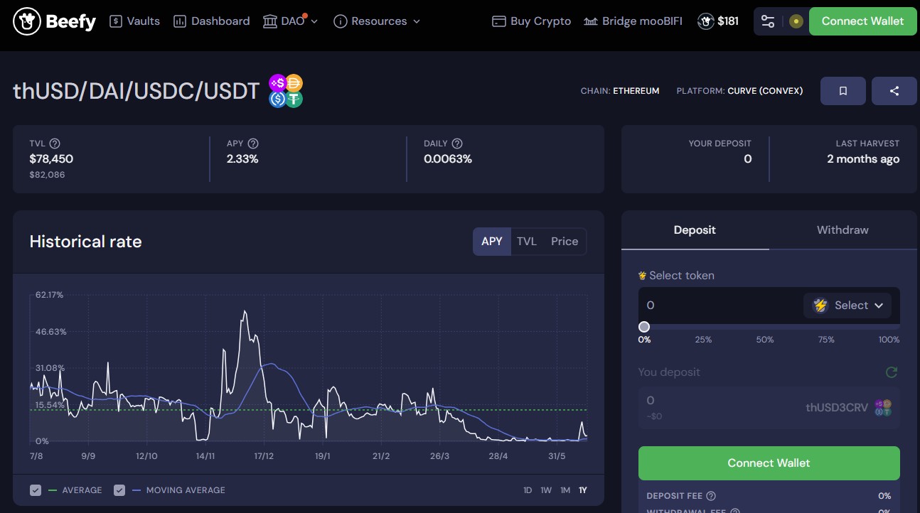920x513 pixels.
Task: Switch the chart to APY
Action: point(492,242)
